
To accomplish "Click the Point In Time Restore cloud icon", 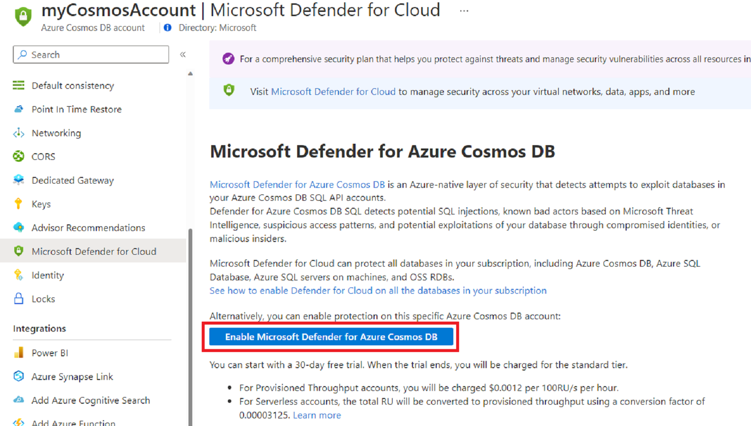I will (19, 109).
